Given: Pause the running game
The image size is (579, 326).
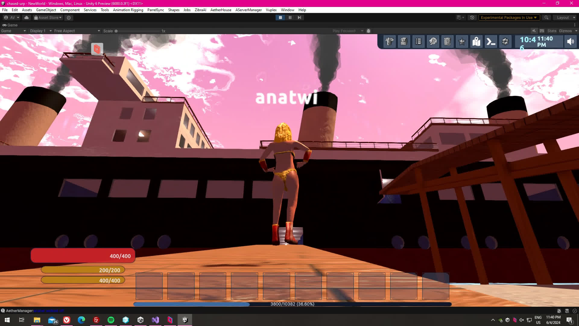Looking at the screenshot, I should pyautogui.click(x=290, y=18).
